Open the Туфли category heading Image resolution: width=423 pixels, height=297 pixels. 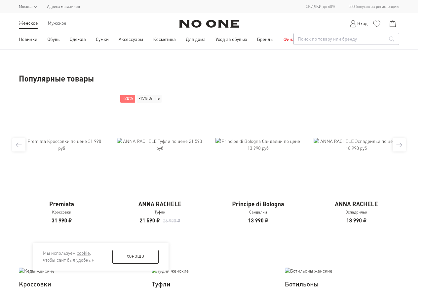pos(161,284)
